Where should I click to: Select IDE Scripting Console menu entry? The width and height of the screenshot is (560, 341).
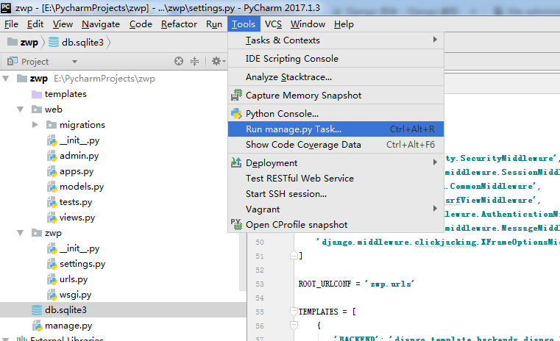(336, 59)
